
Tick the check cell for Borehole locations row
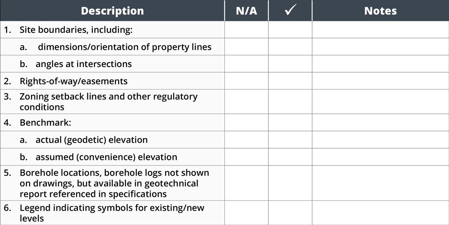click(x=290, y=183)
